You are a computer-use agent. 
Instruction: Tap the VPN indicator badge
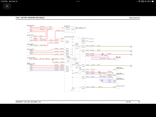(143, 1)
